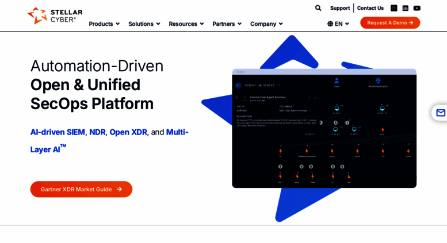Open the LinkedIn social icon
This screenshot has height=243, width=447.
pos(406,8)
